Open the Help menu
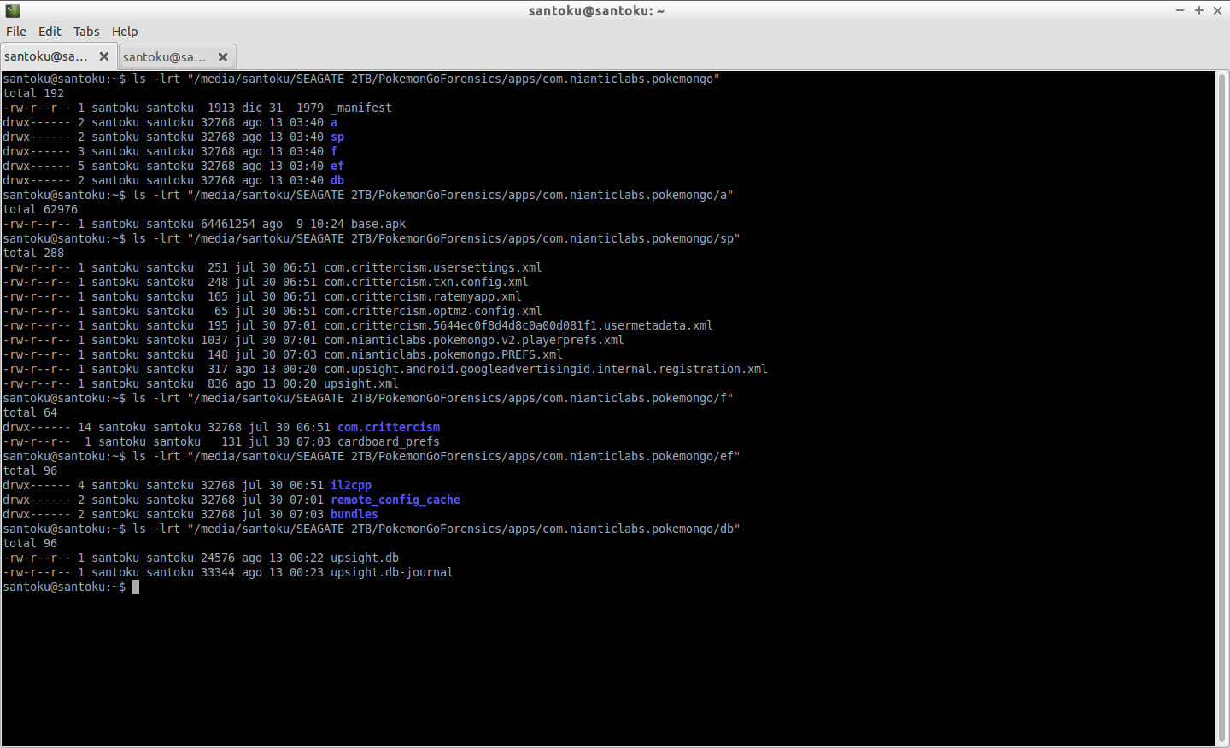The image size is (1230, 748). 125,32
